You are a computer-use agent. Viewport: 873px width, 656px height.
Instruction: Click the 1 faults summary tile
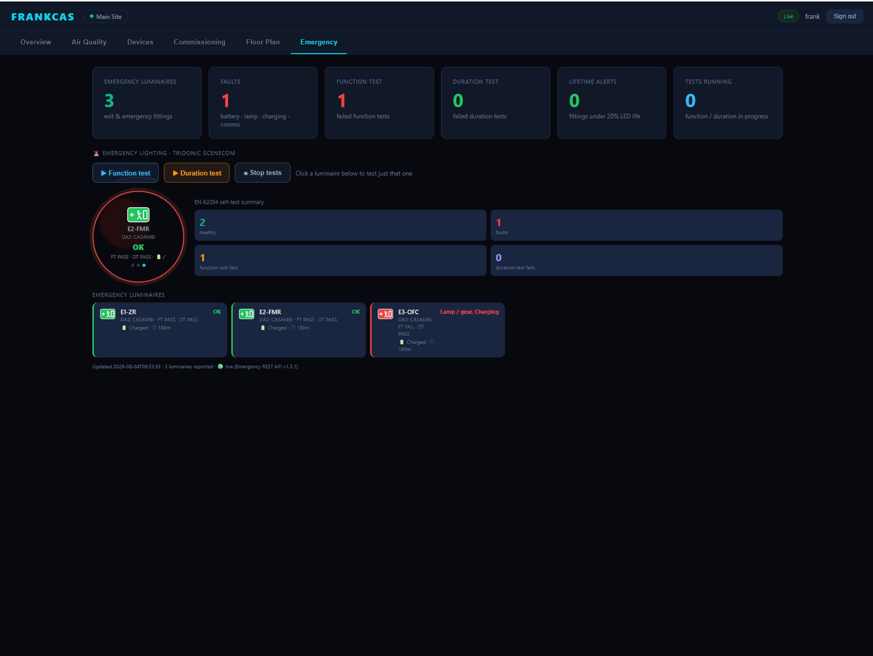[636, 225]
